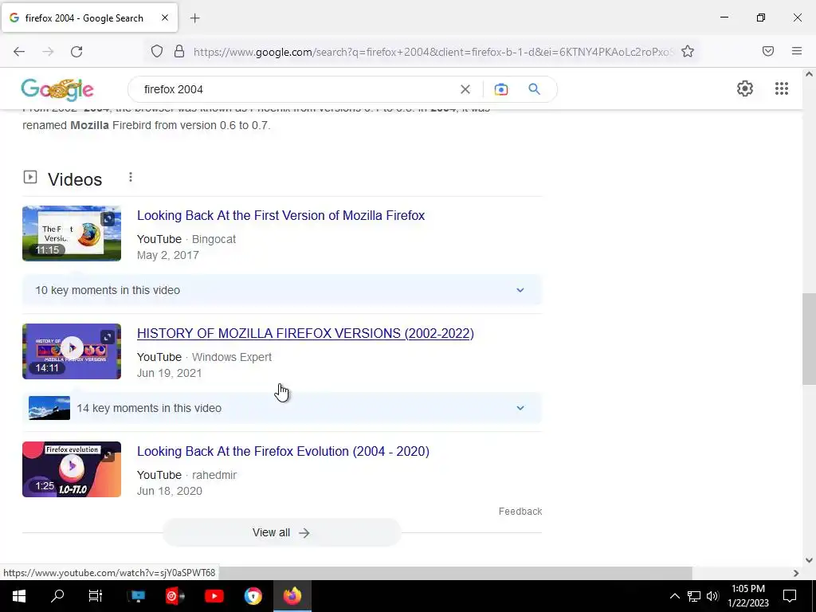
Task: Clear the search box text
Action: tap(465, 89)
